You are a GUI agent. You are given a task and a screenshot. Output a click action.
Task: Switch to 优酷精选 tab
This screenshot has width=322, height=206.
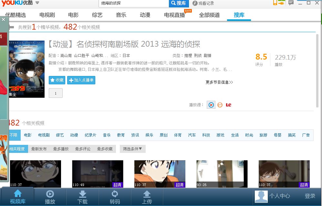(x=16, y=15)
